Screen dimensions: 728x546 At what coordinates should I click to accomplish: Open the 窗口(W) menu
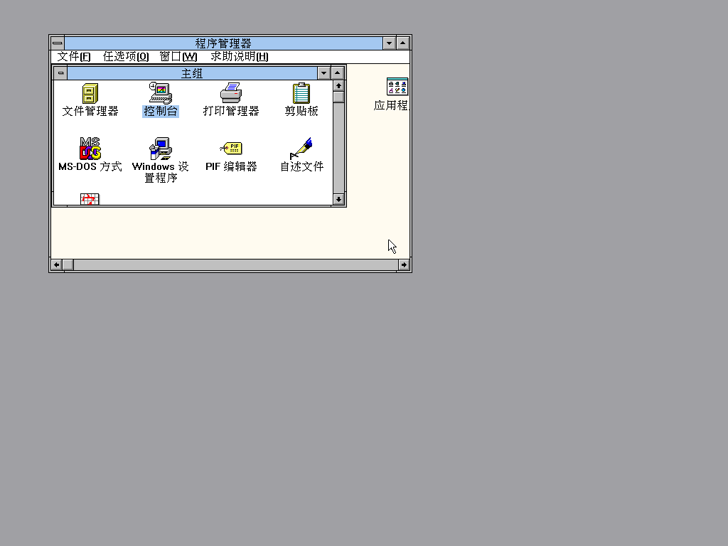coord(178,57)
